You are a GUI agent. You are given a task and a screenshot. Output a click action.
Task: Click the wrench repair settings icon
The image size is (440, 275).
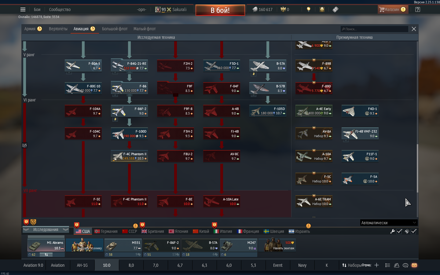click(x=393, y=231)
